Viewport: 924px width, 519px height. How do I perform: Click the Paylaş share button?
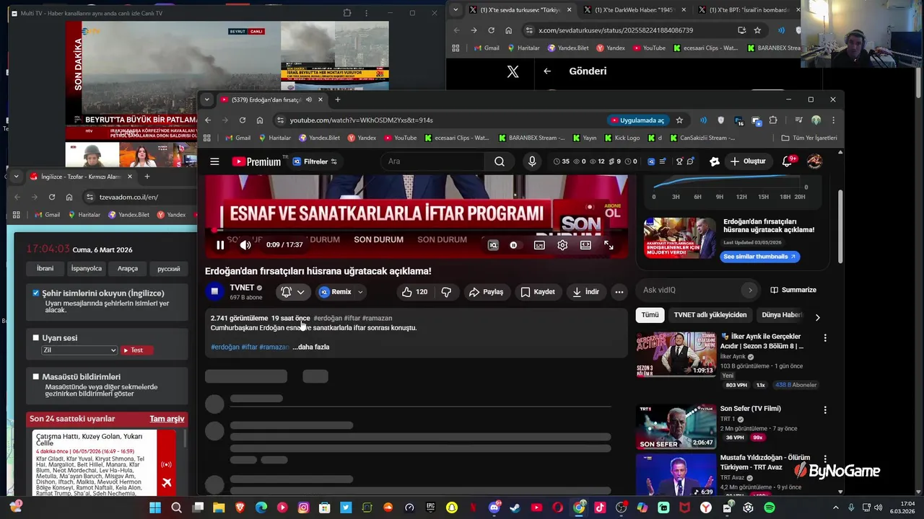point(486,292)
